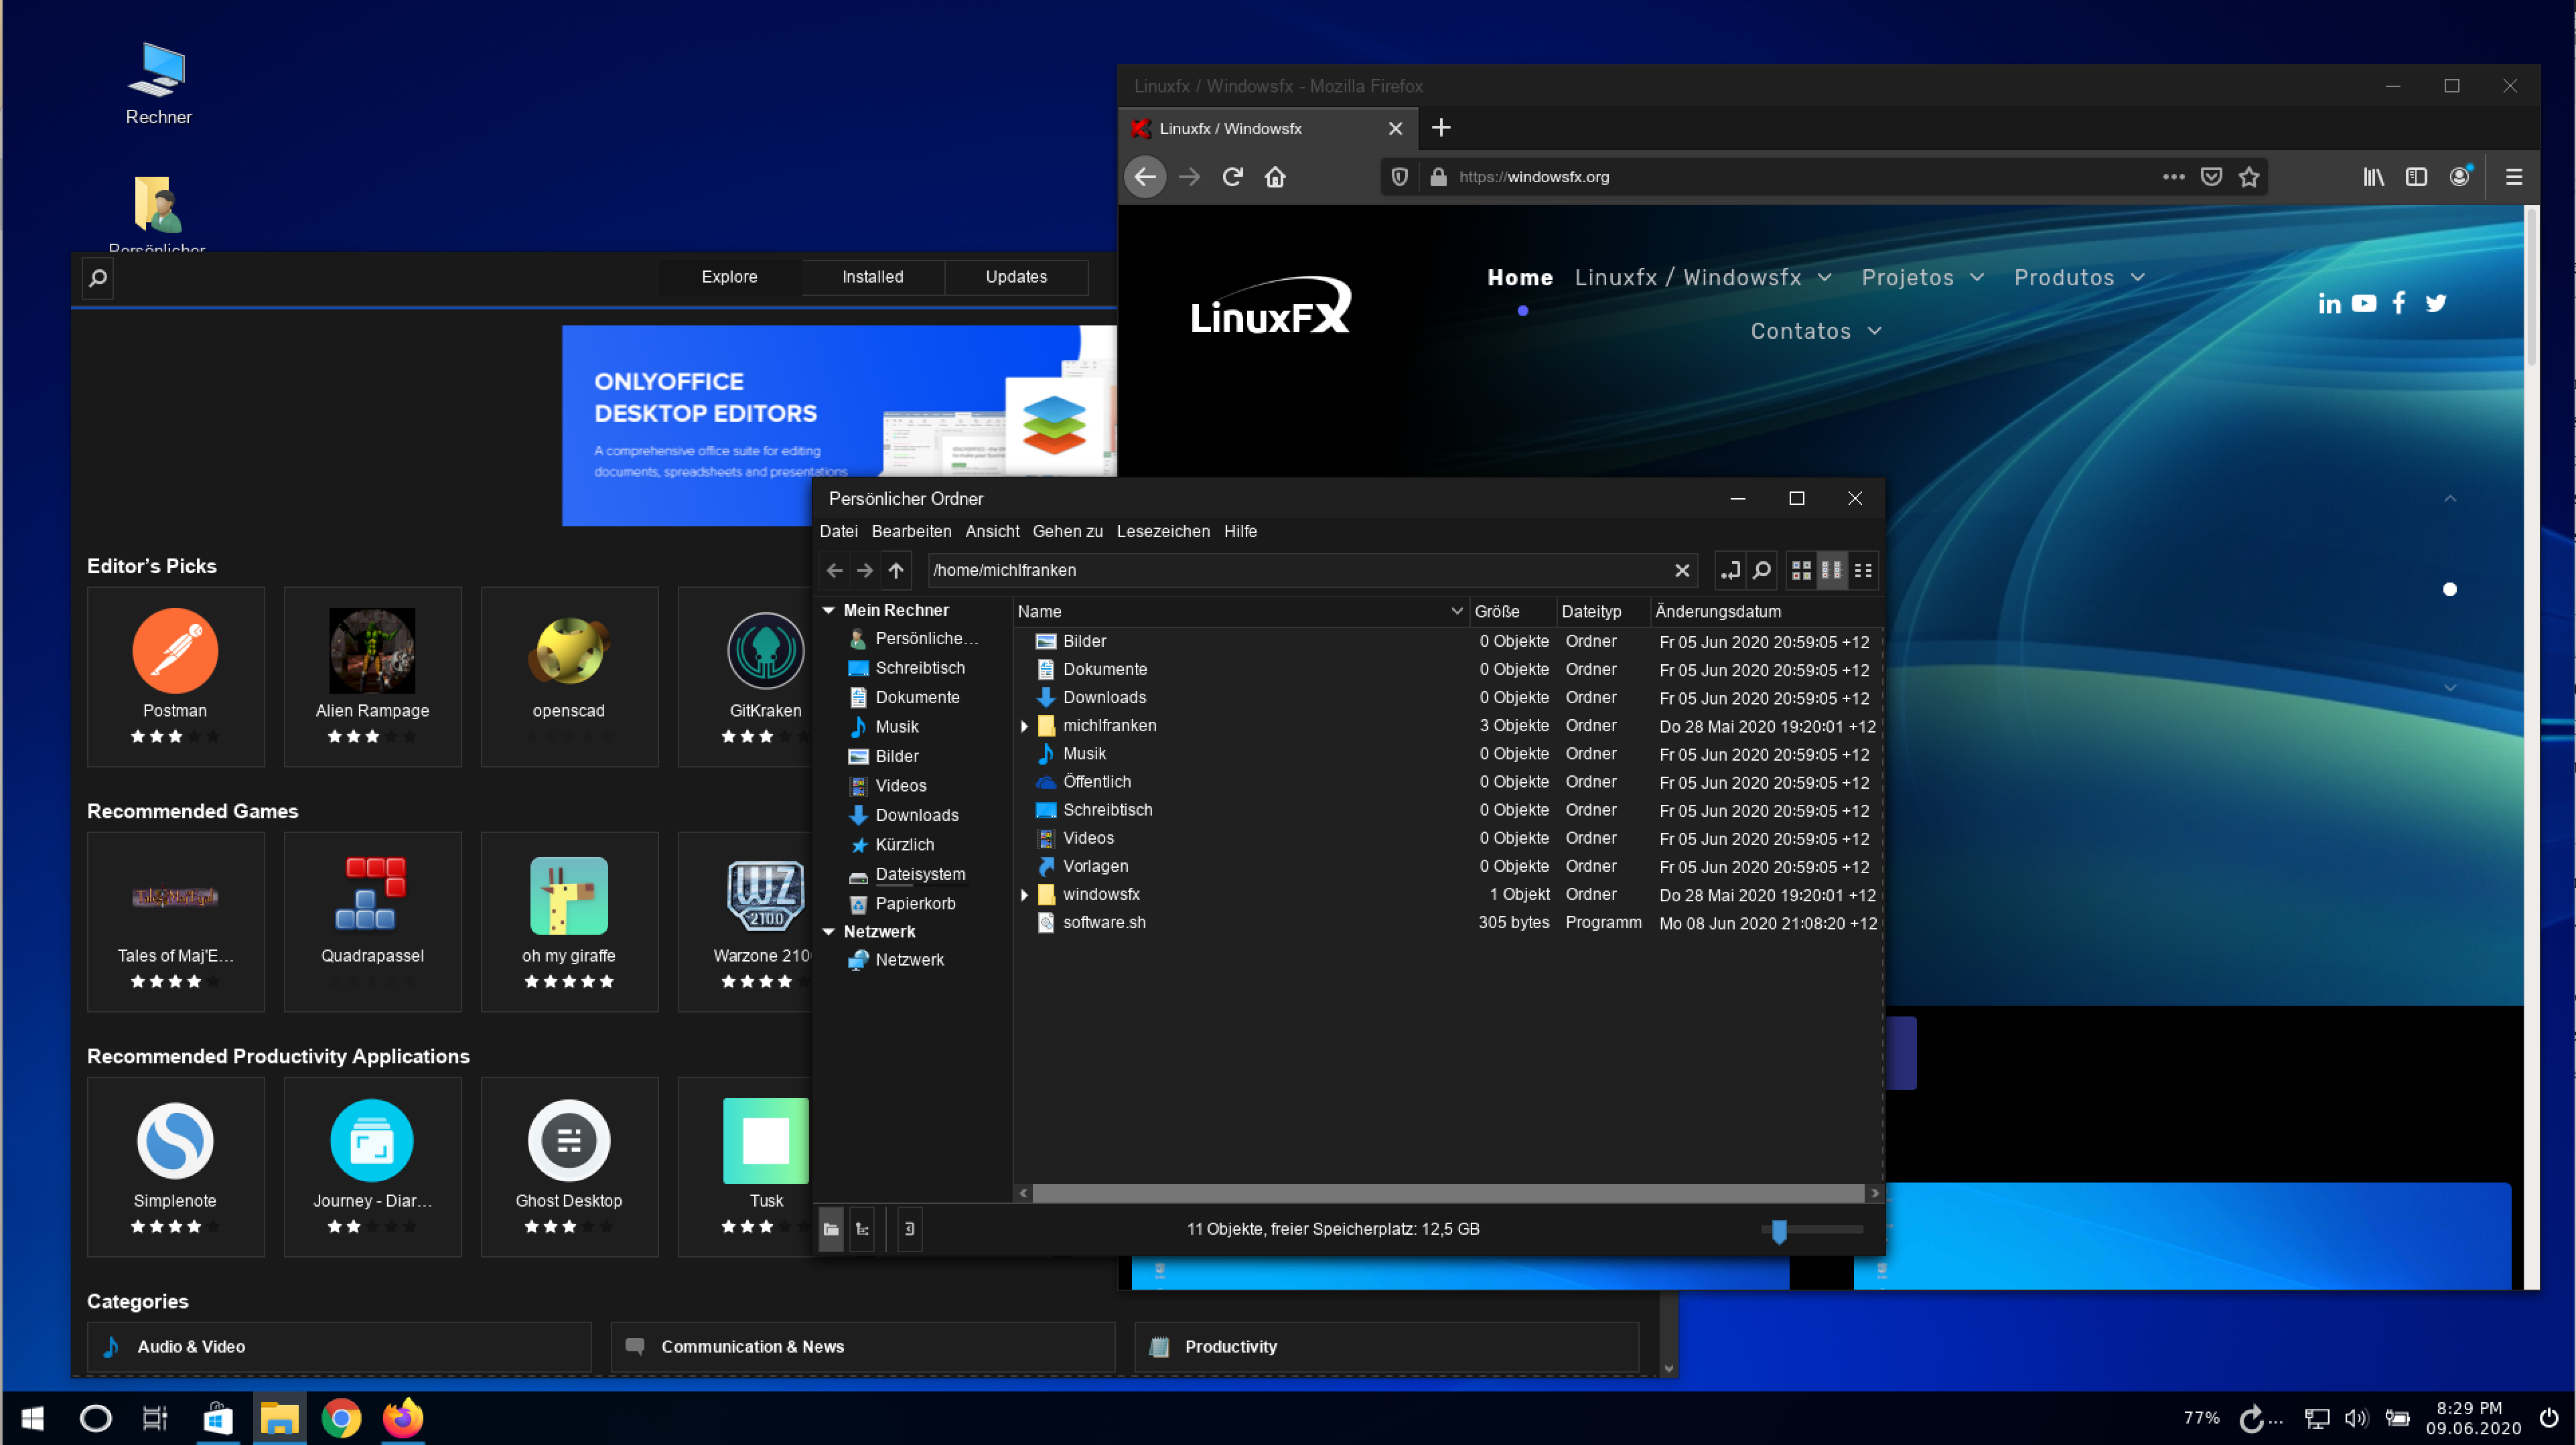
Task: Switch to the Installed tab
Action: [872, 277]
